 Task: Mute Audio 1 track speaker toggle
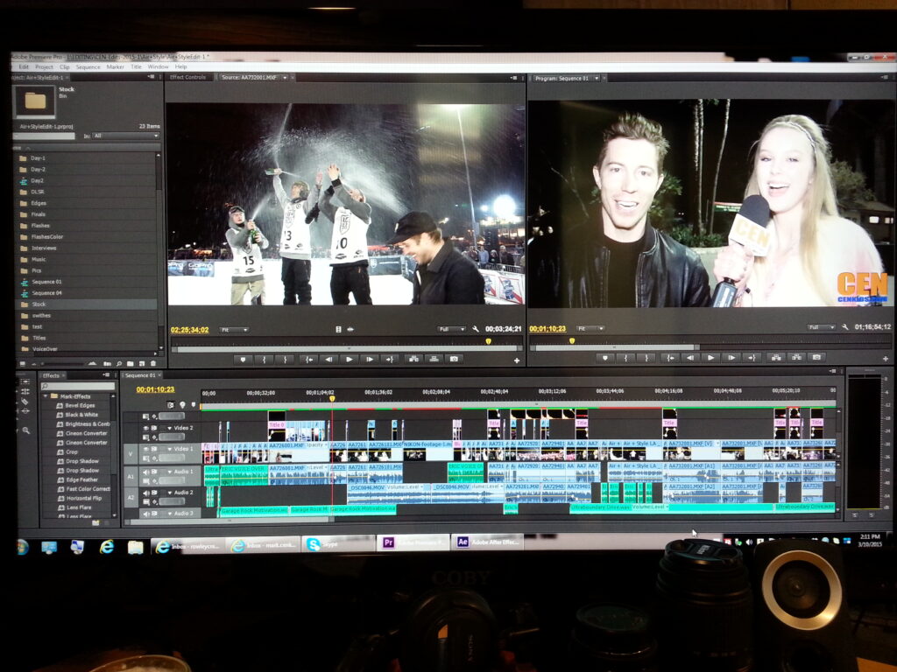(146, 472)
